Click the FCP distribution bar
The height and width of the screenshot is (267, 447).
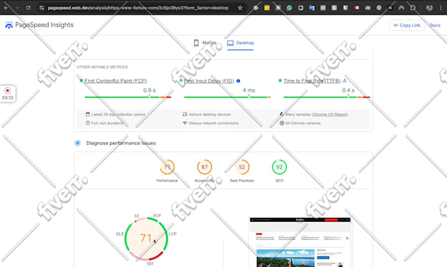[x=128, y=97]
